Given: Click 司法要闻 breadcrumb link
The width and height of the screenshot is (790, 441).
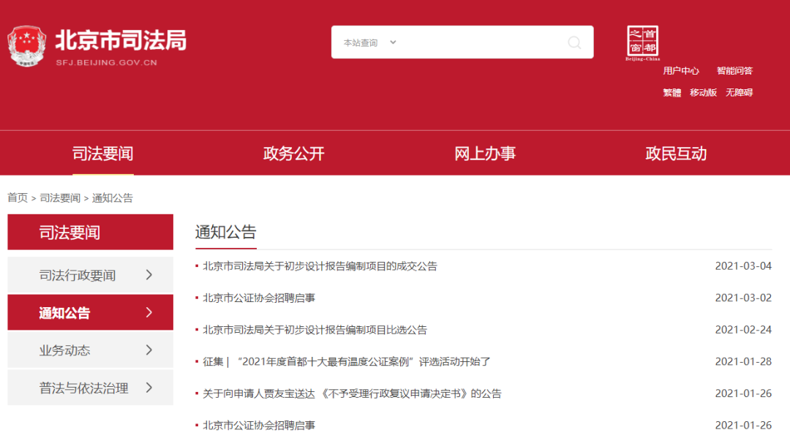Looking at the screenshot, I should [60, 197].
